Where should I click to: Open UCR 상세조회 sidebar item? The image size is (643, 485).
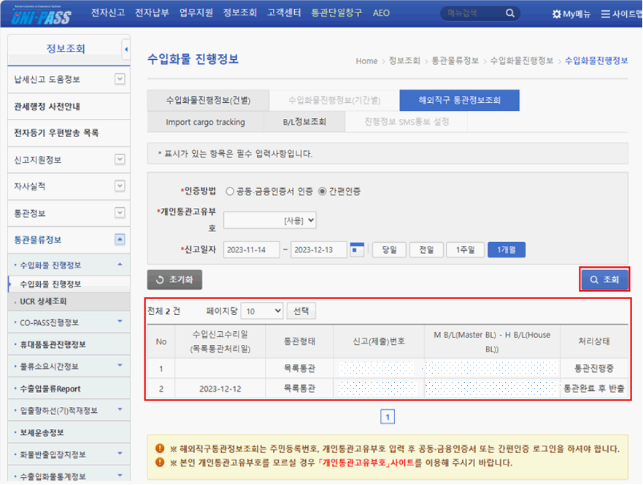click(x=69, y=301)
